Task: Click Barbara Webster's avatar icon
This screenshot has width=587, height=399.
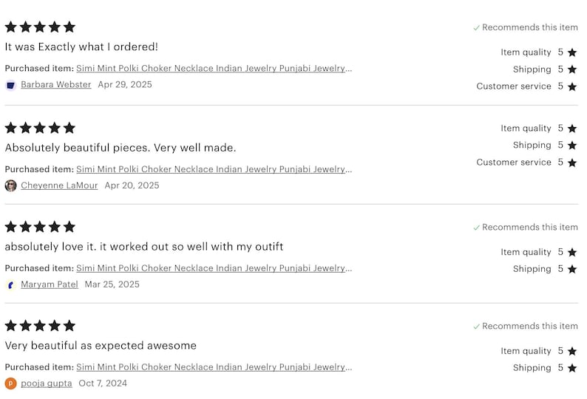Action: pyautogui.click(x=10, y=85)
